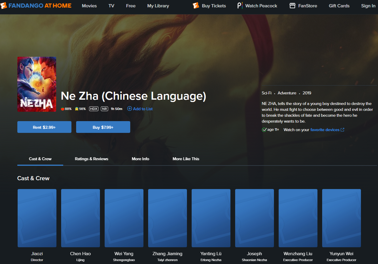The height and width of the screenshot is (264, 378).
Task: Open Watch Peacock link
Action: pyautogui.click(x=261, y=6)
